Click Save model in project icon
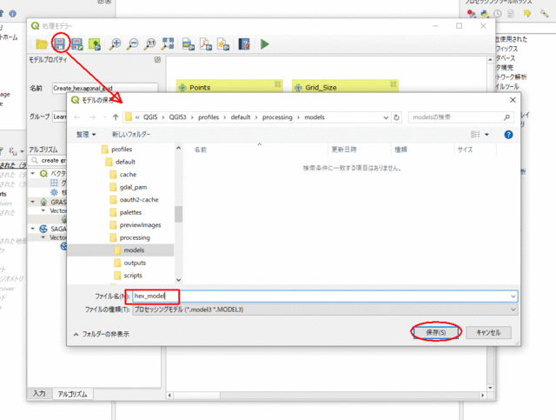Image resolution: width=556 pixels, height=420 pixels. click(x=95, y=44)
